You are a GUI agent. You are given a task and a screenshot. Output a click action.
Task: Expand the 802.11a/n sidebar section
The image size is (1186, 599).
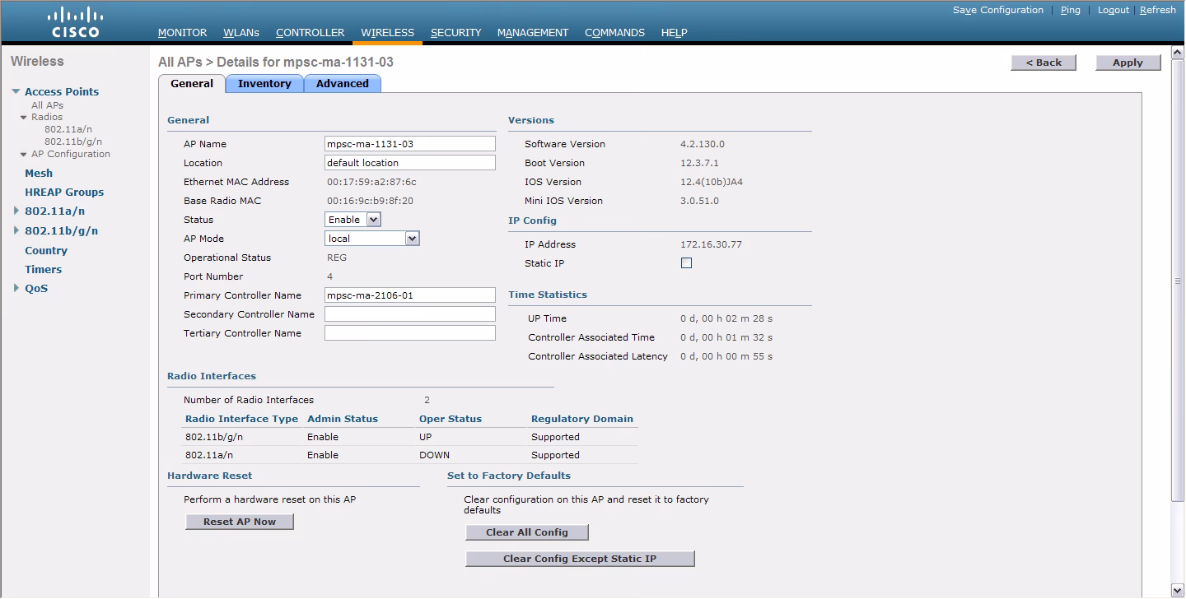pos(15,211)
